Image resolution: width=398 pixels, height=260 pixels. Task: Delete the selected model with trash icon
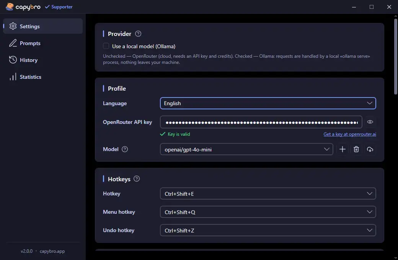pos(356,149)
